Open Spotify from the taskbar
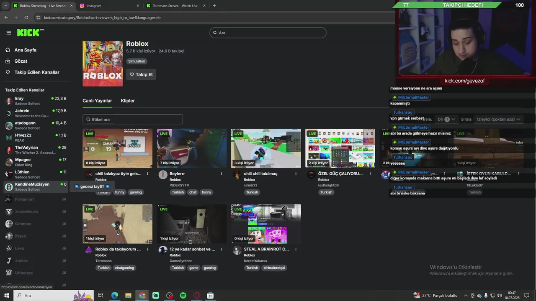Image resolution: width=536 pixels, height=301 pixels. tap(183, 296)
